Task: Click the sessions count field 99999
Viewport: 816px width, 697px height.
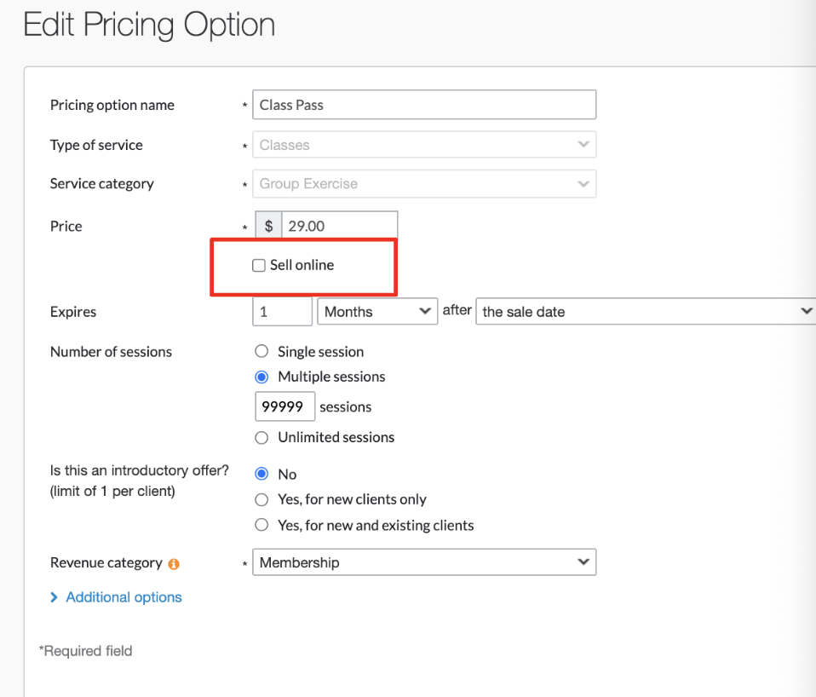Action: tap(284, 406)
